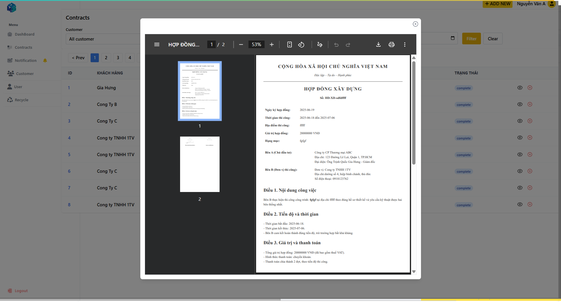Download the contract PDF

(x=378, y=45)
